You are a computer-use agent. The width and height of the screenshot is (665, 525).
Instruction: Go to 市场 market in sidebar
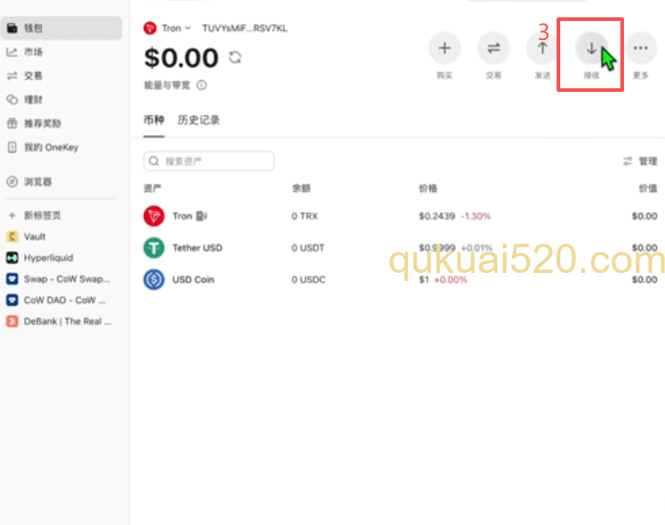point(61,52)
